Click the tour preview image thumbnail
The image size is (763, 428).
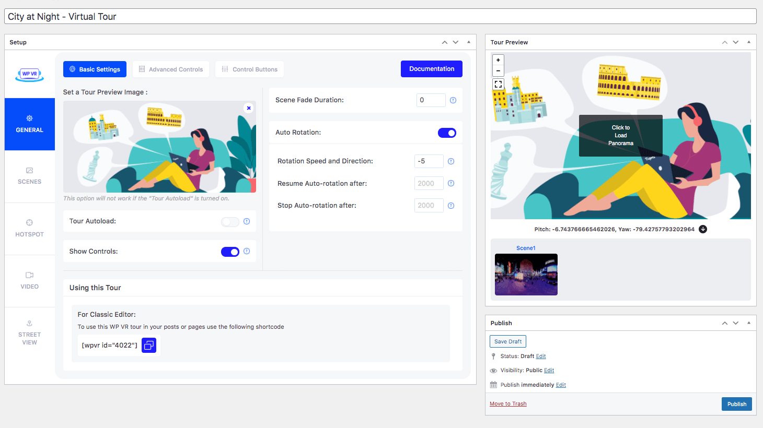coord(159,147)
